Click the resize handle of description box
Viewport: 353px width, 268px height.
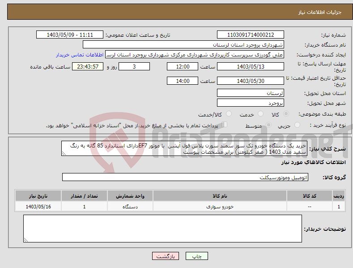[64, 153]
